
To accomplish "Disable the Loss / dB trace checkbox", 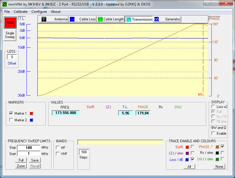I will click(x=193, y=159).
